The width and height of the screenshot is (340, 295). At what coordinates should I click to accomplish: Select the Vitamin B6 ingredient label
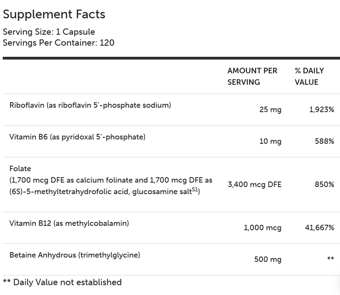pos(77,137)
